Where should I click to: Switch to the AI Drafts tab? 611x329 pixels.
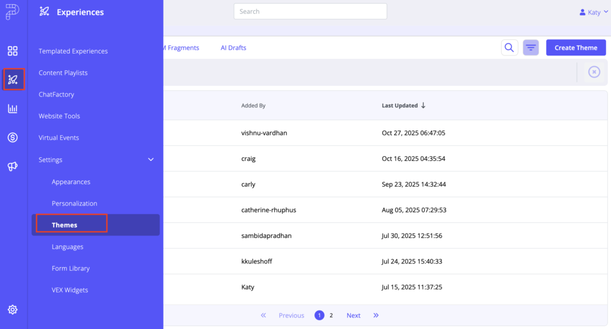[233, 48]
